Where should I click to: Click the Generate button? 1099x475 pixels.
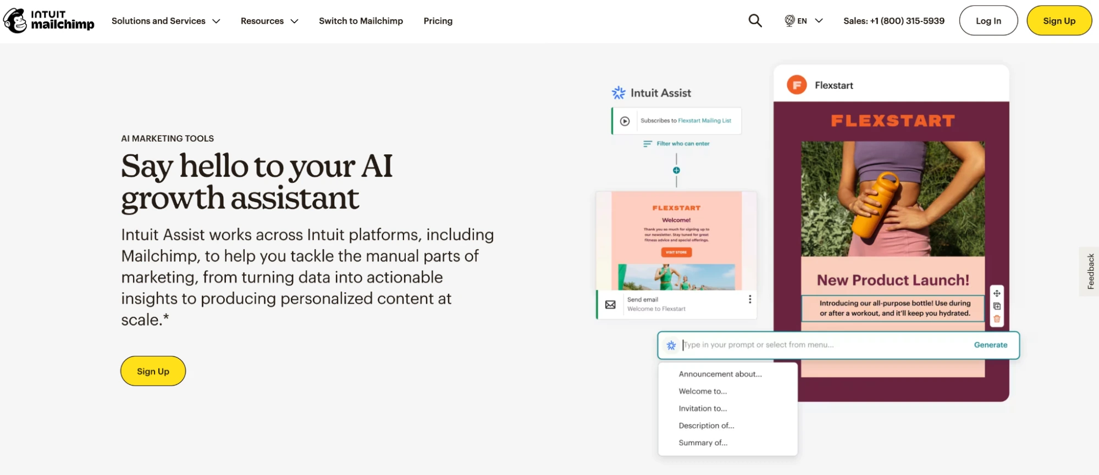[990, 345]
